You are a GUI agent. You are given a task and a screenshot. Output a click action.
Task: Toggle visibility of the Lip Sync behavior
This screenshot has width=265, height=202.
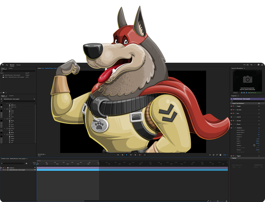(231, 120)
